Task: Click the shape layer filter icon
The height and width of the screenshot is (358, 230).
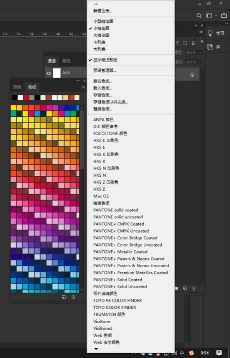Action: [x=185, y=43]
